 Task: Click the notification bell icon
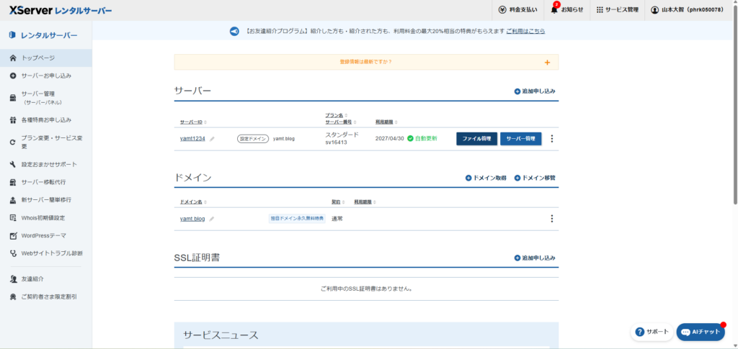pyautogui.click(x=554, y=10)
